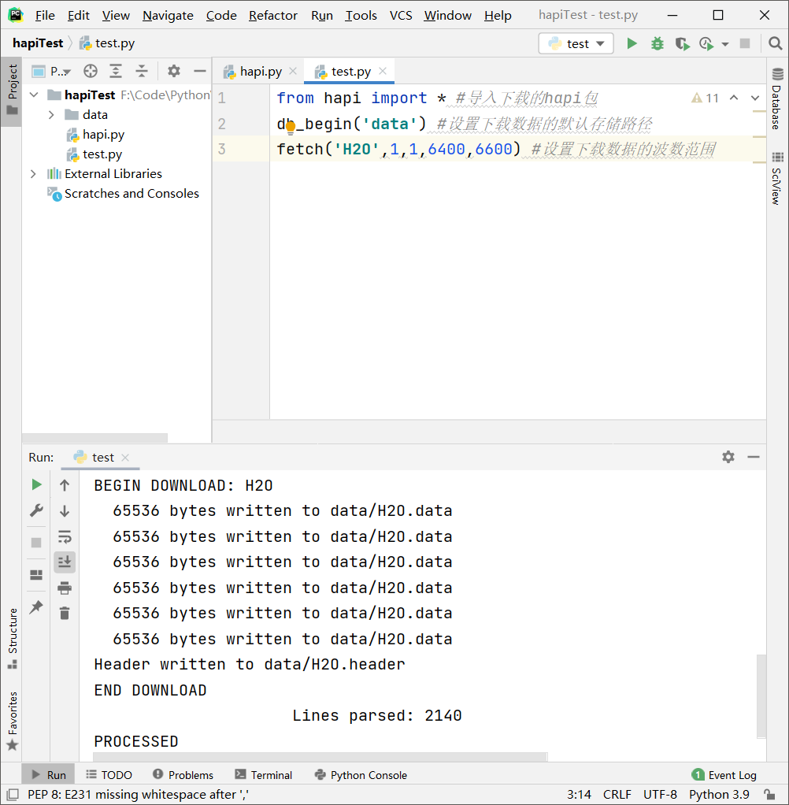Screen dimensions: 789x805
Task: Expand all items in Project panel
Action: [116, 71]
